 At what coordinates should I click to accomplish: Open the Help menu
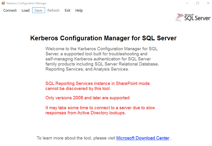click(79, 11)
